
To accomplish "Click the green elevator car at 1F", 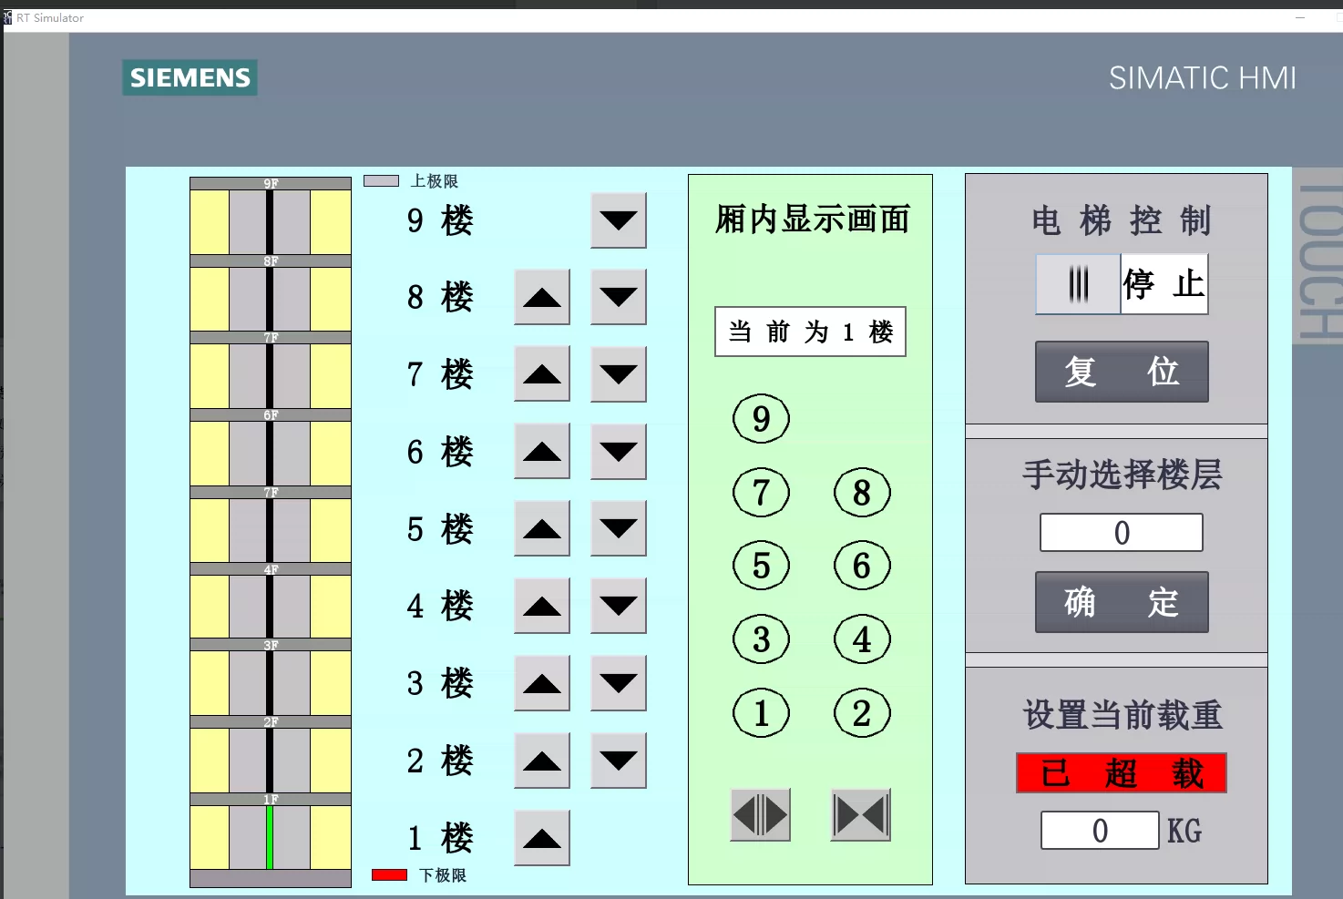I will pyautogui.click(x=270, y=837).
